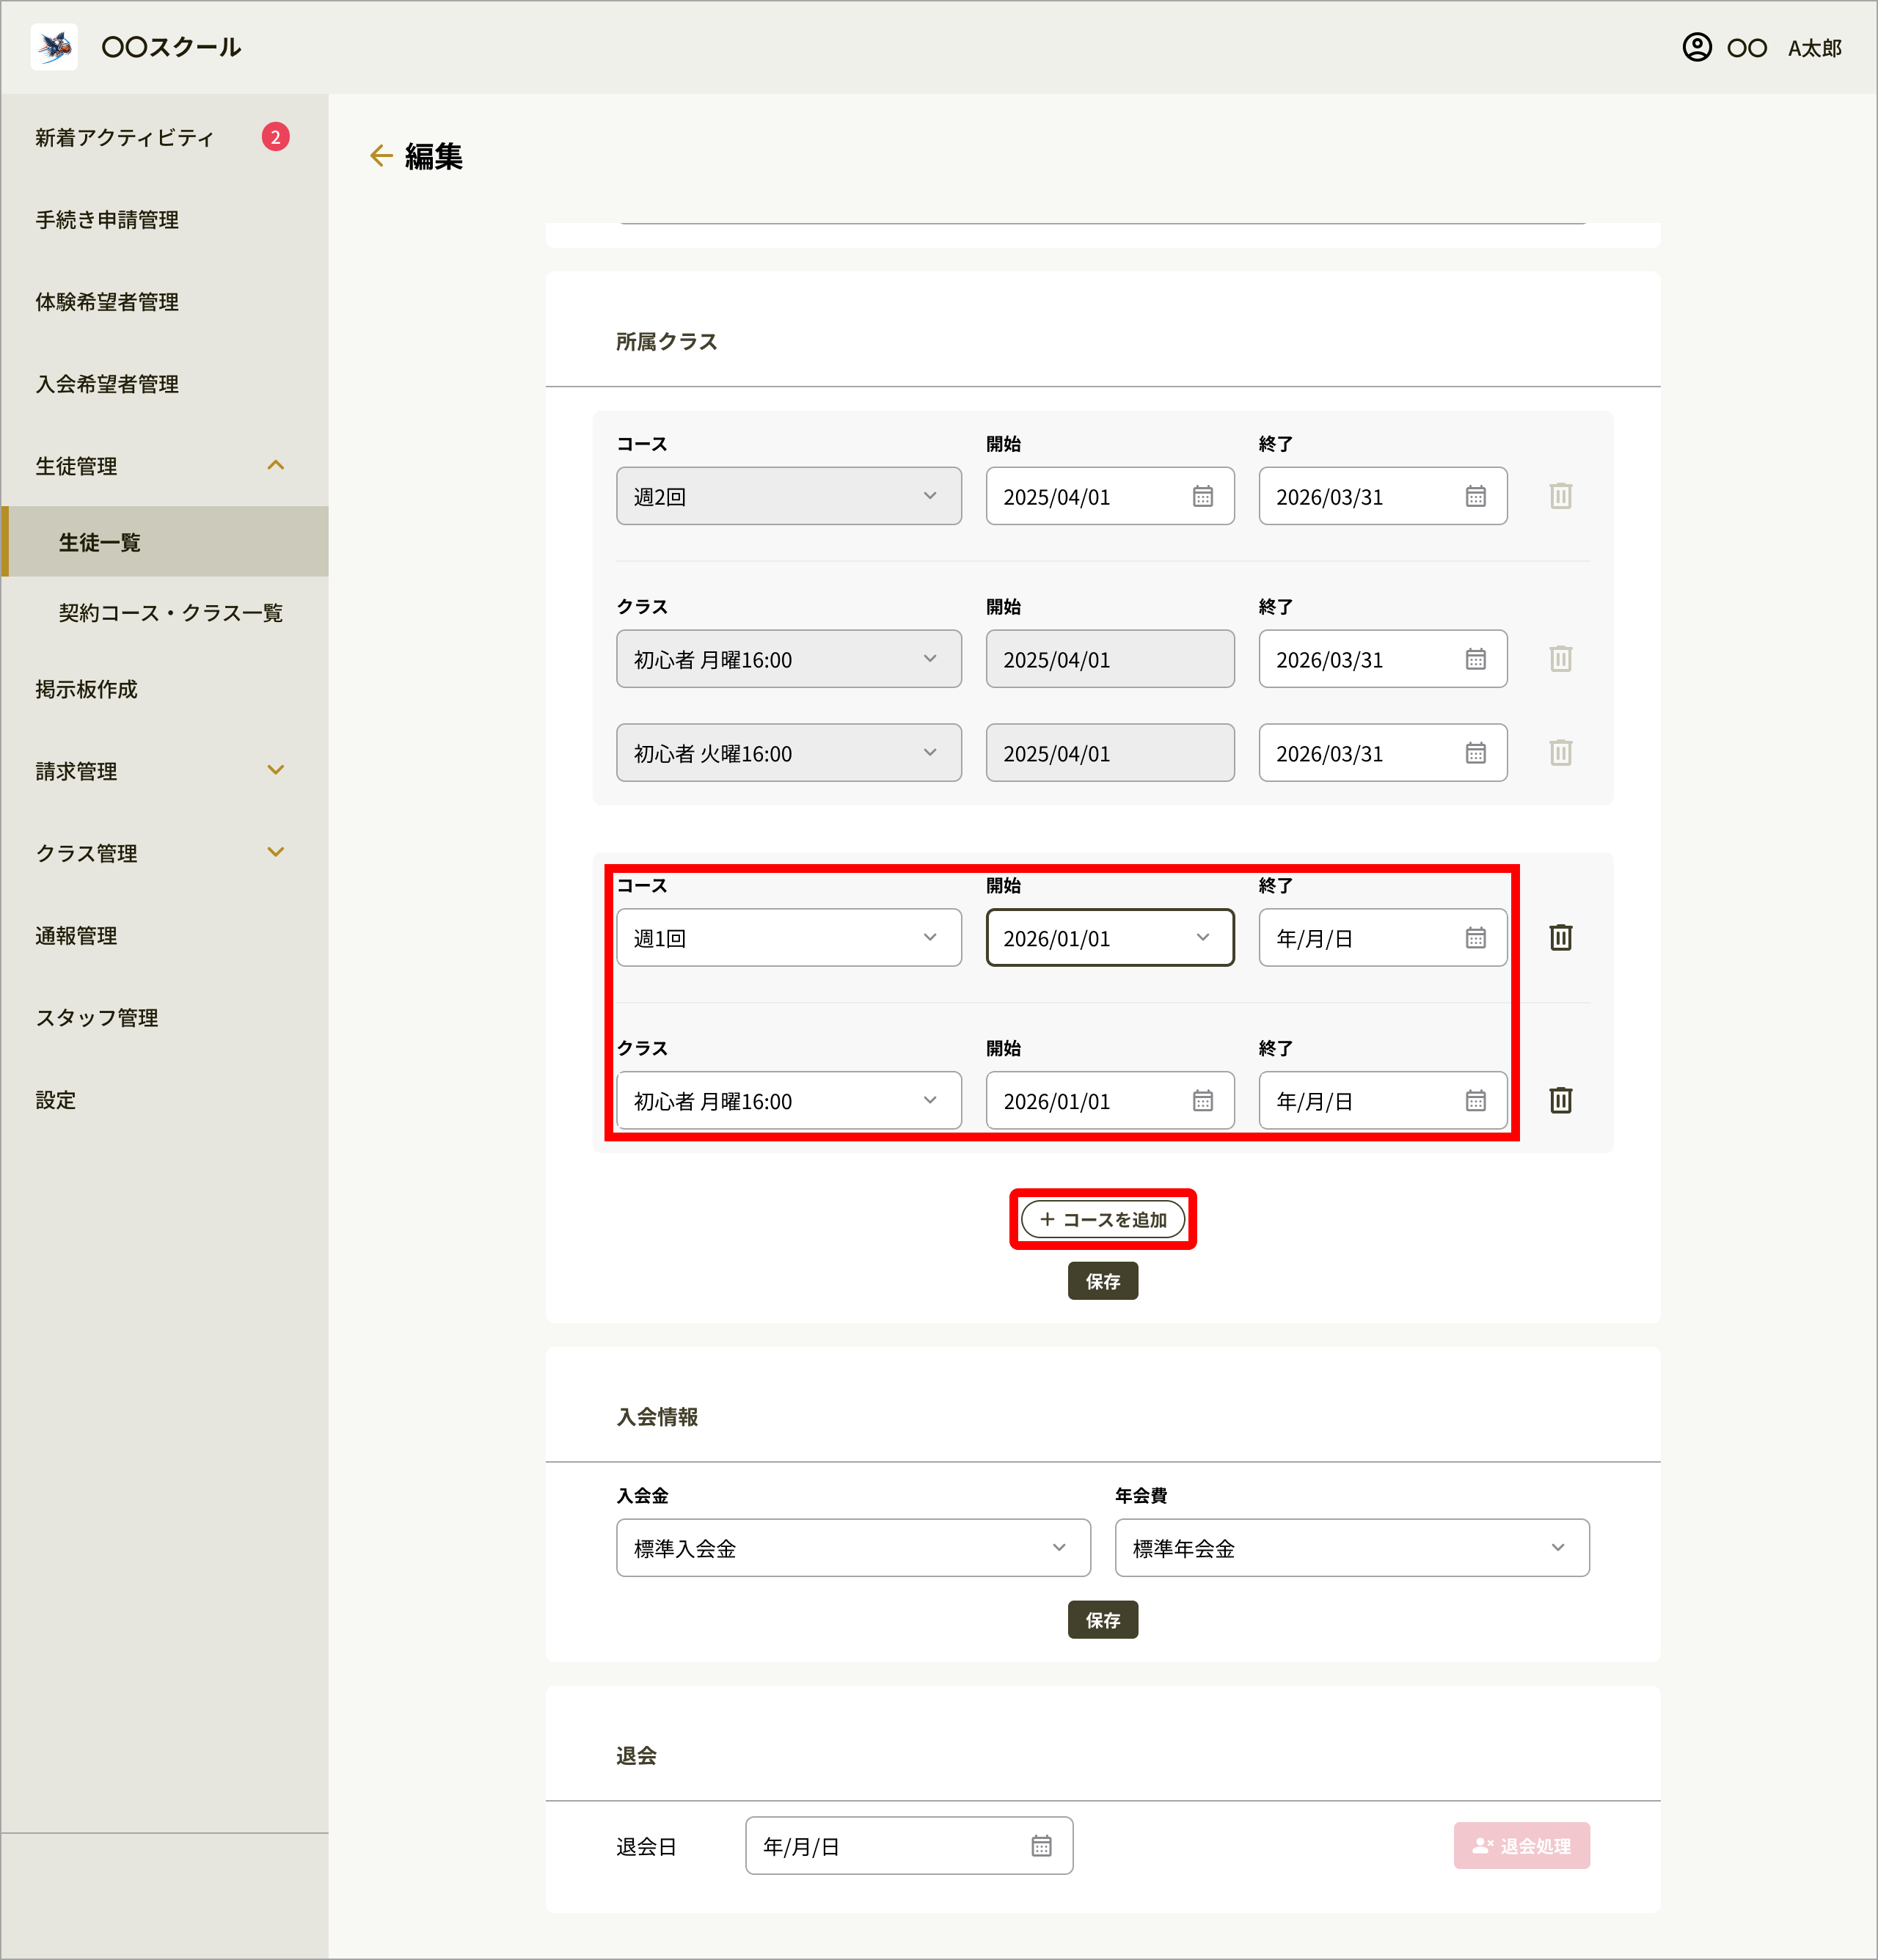
Task: Click the 退会日 date input field
Action: coord(909,1846)
